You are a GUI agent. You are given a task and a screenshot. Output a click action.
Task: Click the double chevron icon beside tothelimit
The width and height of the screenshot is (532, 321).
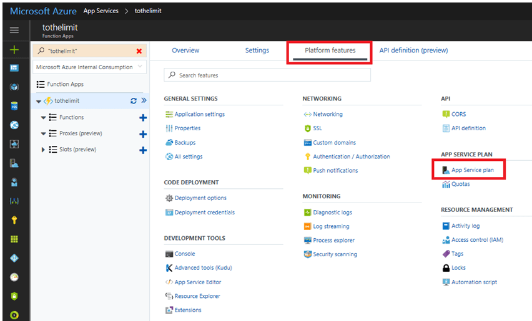pyautogui.click(x=144, y=100)
